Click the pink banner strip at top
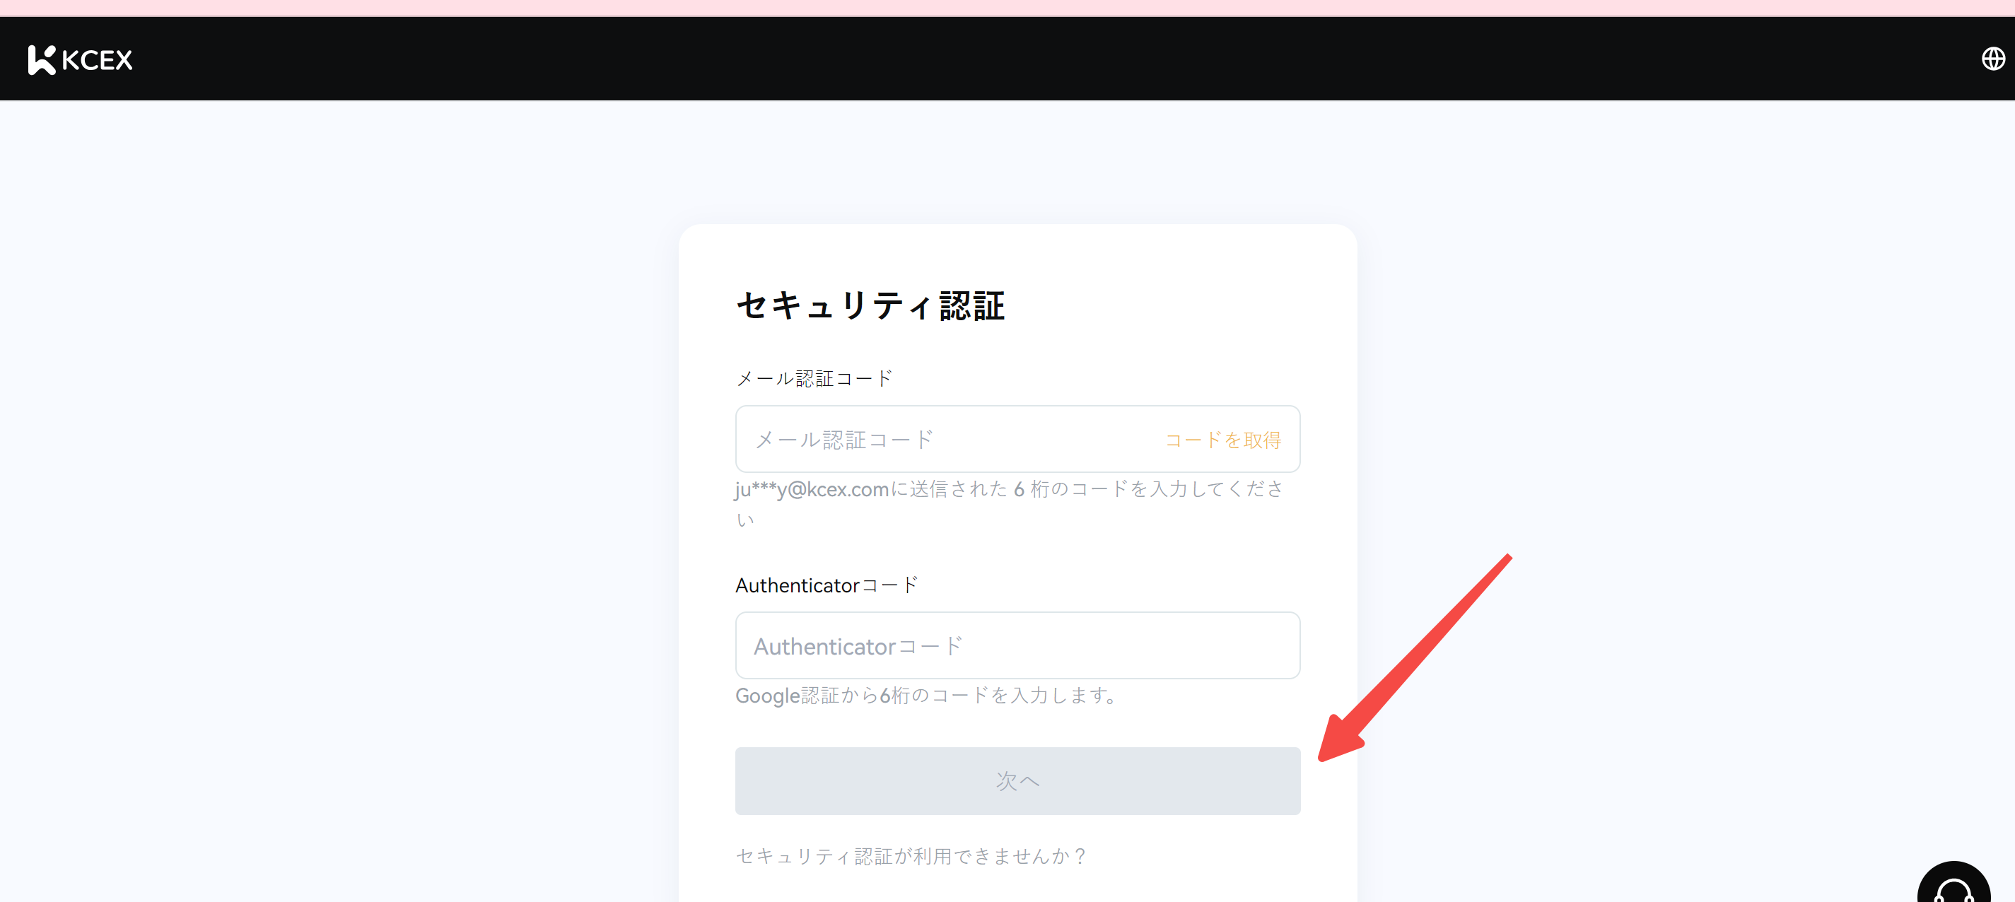The image size is (2015, 902). [x=1007, y=7]
